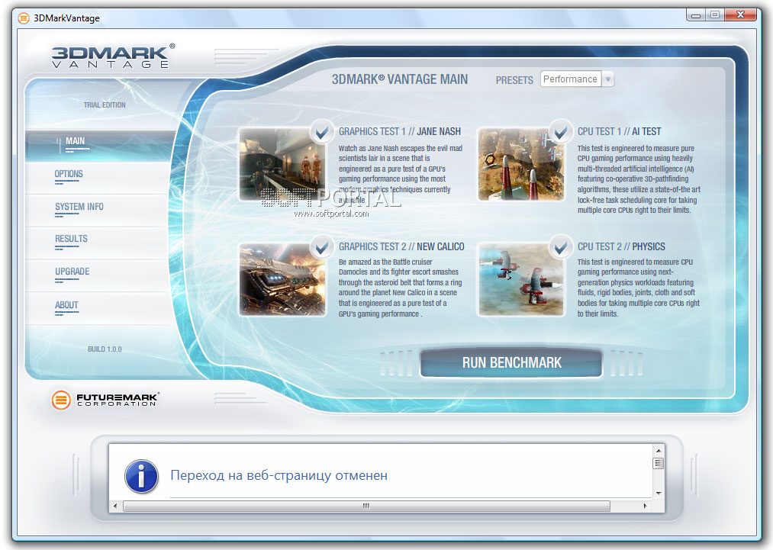The height and width of the screenshot is (550, 773).
Task: Open the Presets dropdown arrow
Action: tap(608, 79)
